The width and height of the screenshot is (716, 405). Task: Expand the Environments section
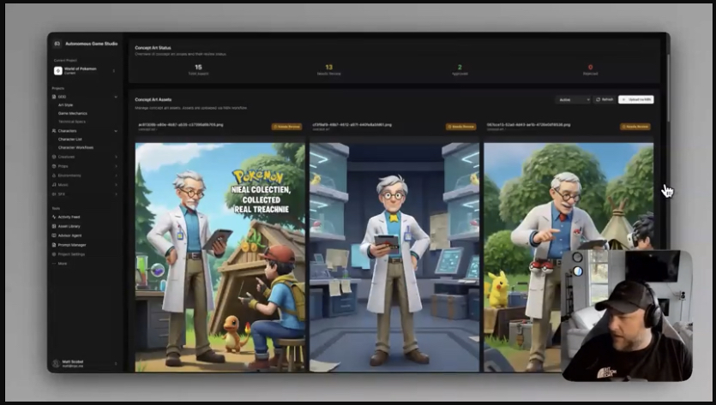coord(116,175)
